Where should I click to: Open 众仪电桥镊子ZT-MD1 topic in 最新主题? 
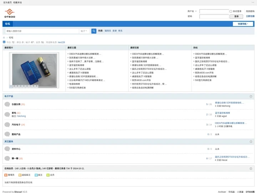[x=87, y=80]
